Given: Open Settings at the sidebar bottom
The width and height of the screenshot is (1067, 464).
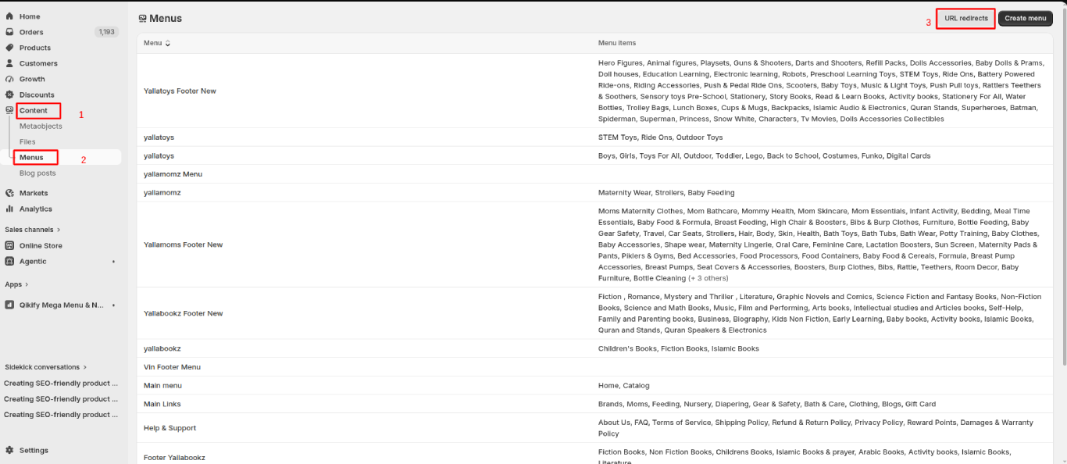Looking at the screenshot, I should click(x=34, y=450).
